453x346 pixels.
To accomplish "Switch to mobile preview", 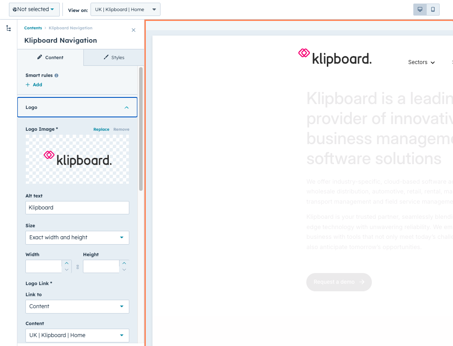I will click(x=433, y=9).
